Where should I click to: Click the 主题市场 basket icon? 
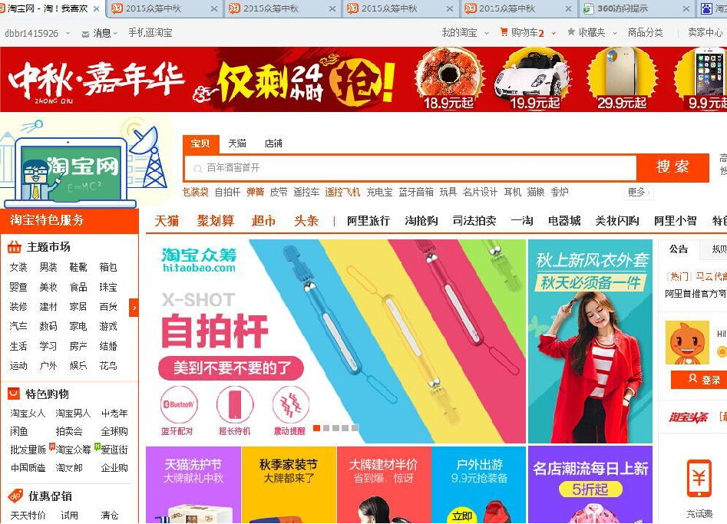[x=15, y=247]
